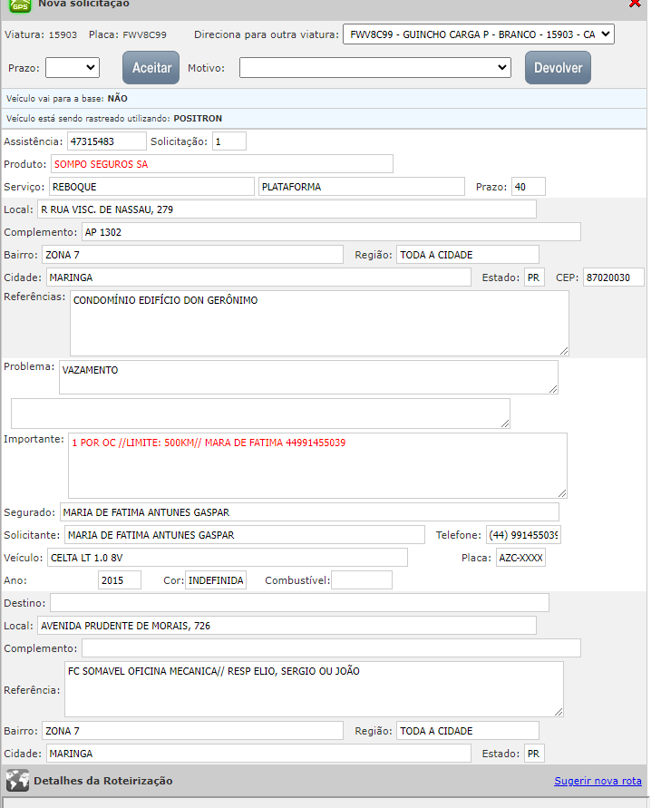661x808 pixels.
Task: Click the Referências text area
Action: tap(319, 323)
